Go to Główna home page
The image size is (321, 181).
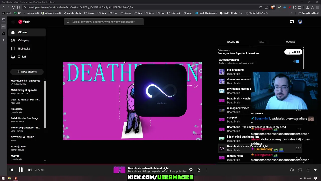pyautogui.click(x=27, y=32)
